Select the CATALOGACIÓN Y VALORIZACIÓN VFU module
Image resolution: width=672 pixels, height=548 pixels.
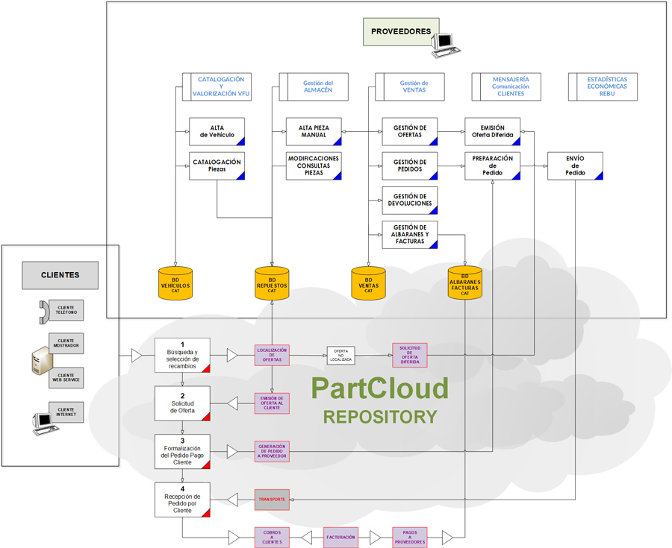click(217, 86)
